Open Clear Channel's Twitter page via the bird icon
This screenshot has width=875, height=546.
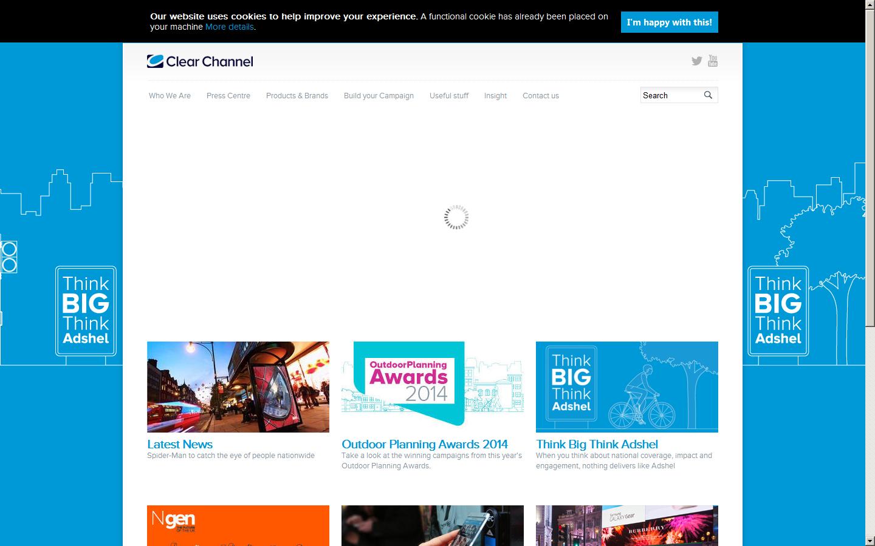tap(696, 61)
